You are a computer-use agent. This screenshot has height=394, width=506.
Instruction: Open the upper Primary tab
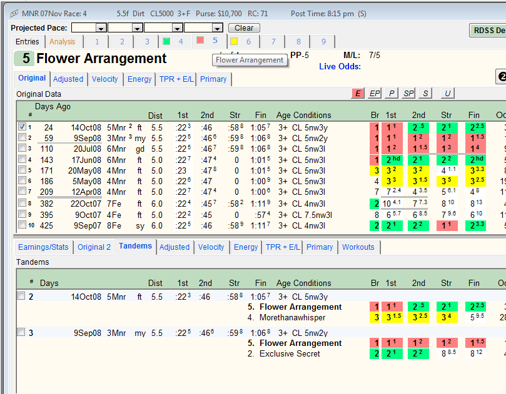213,79
